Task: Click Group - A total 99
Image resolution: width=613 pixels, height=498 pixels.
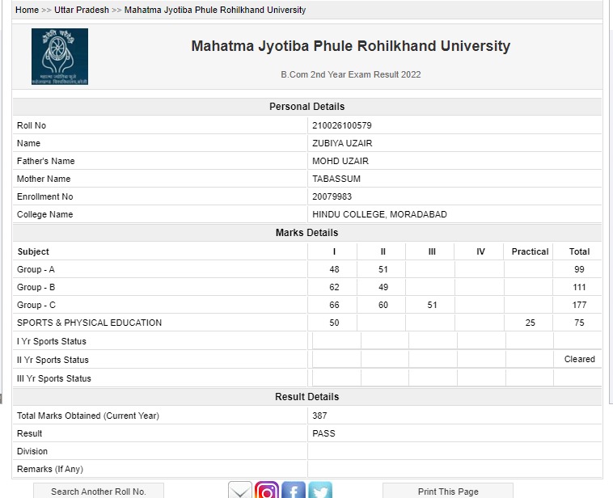Action: [579, 269]
